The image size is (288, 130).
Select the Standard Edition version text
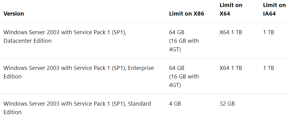(77, 108)
